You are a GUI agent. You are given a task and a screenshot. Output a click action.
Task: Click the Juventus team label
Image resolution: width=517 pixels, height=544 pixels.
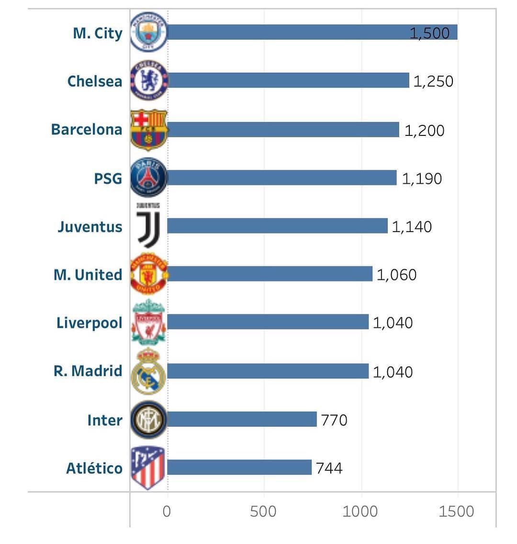click(90, 227)
